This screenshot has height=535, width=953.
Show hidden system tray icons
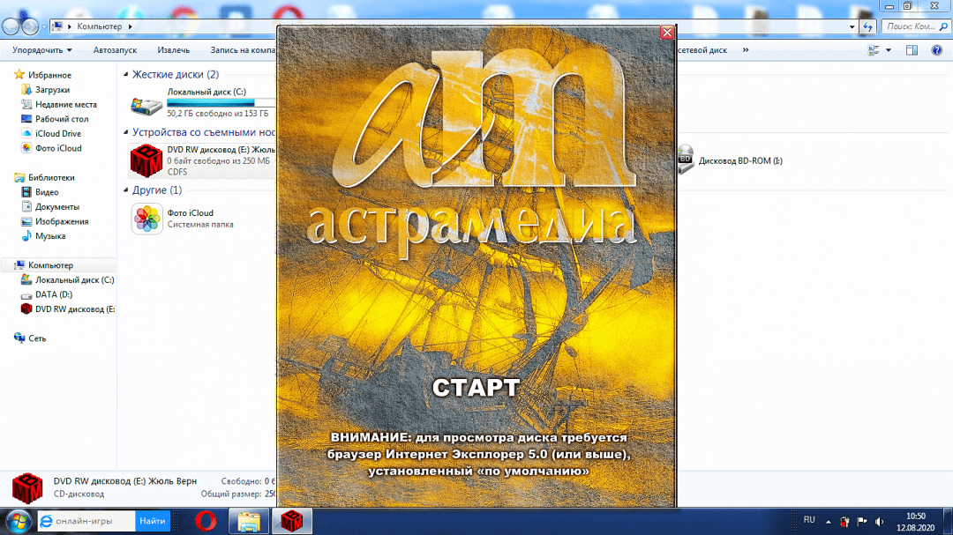click(x=828, y=522)
